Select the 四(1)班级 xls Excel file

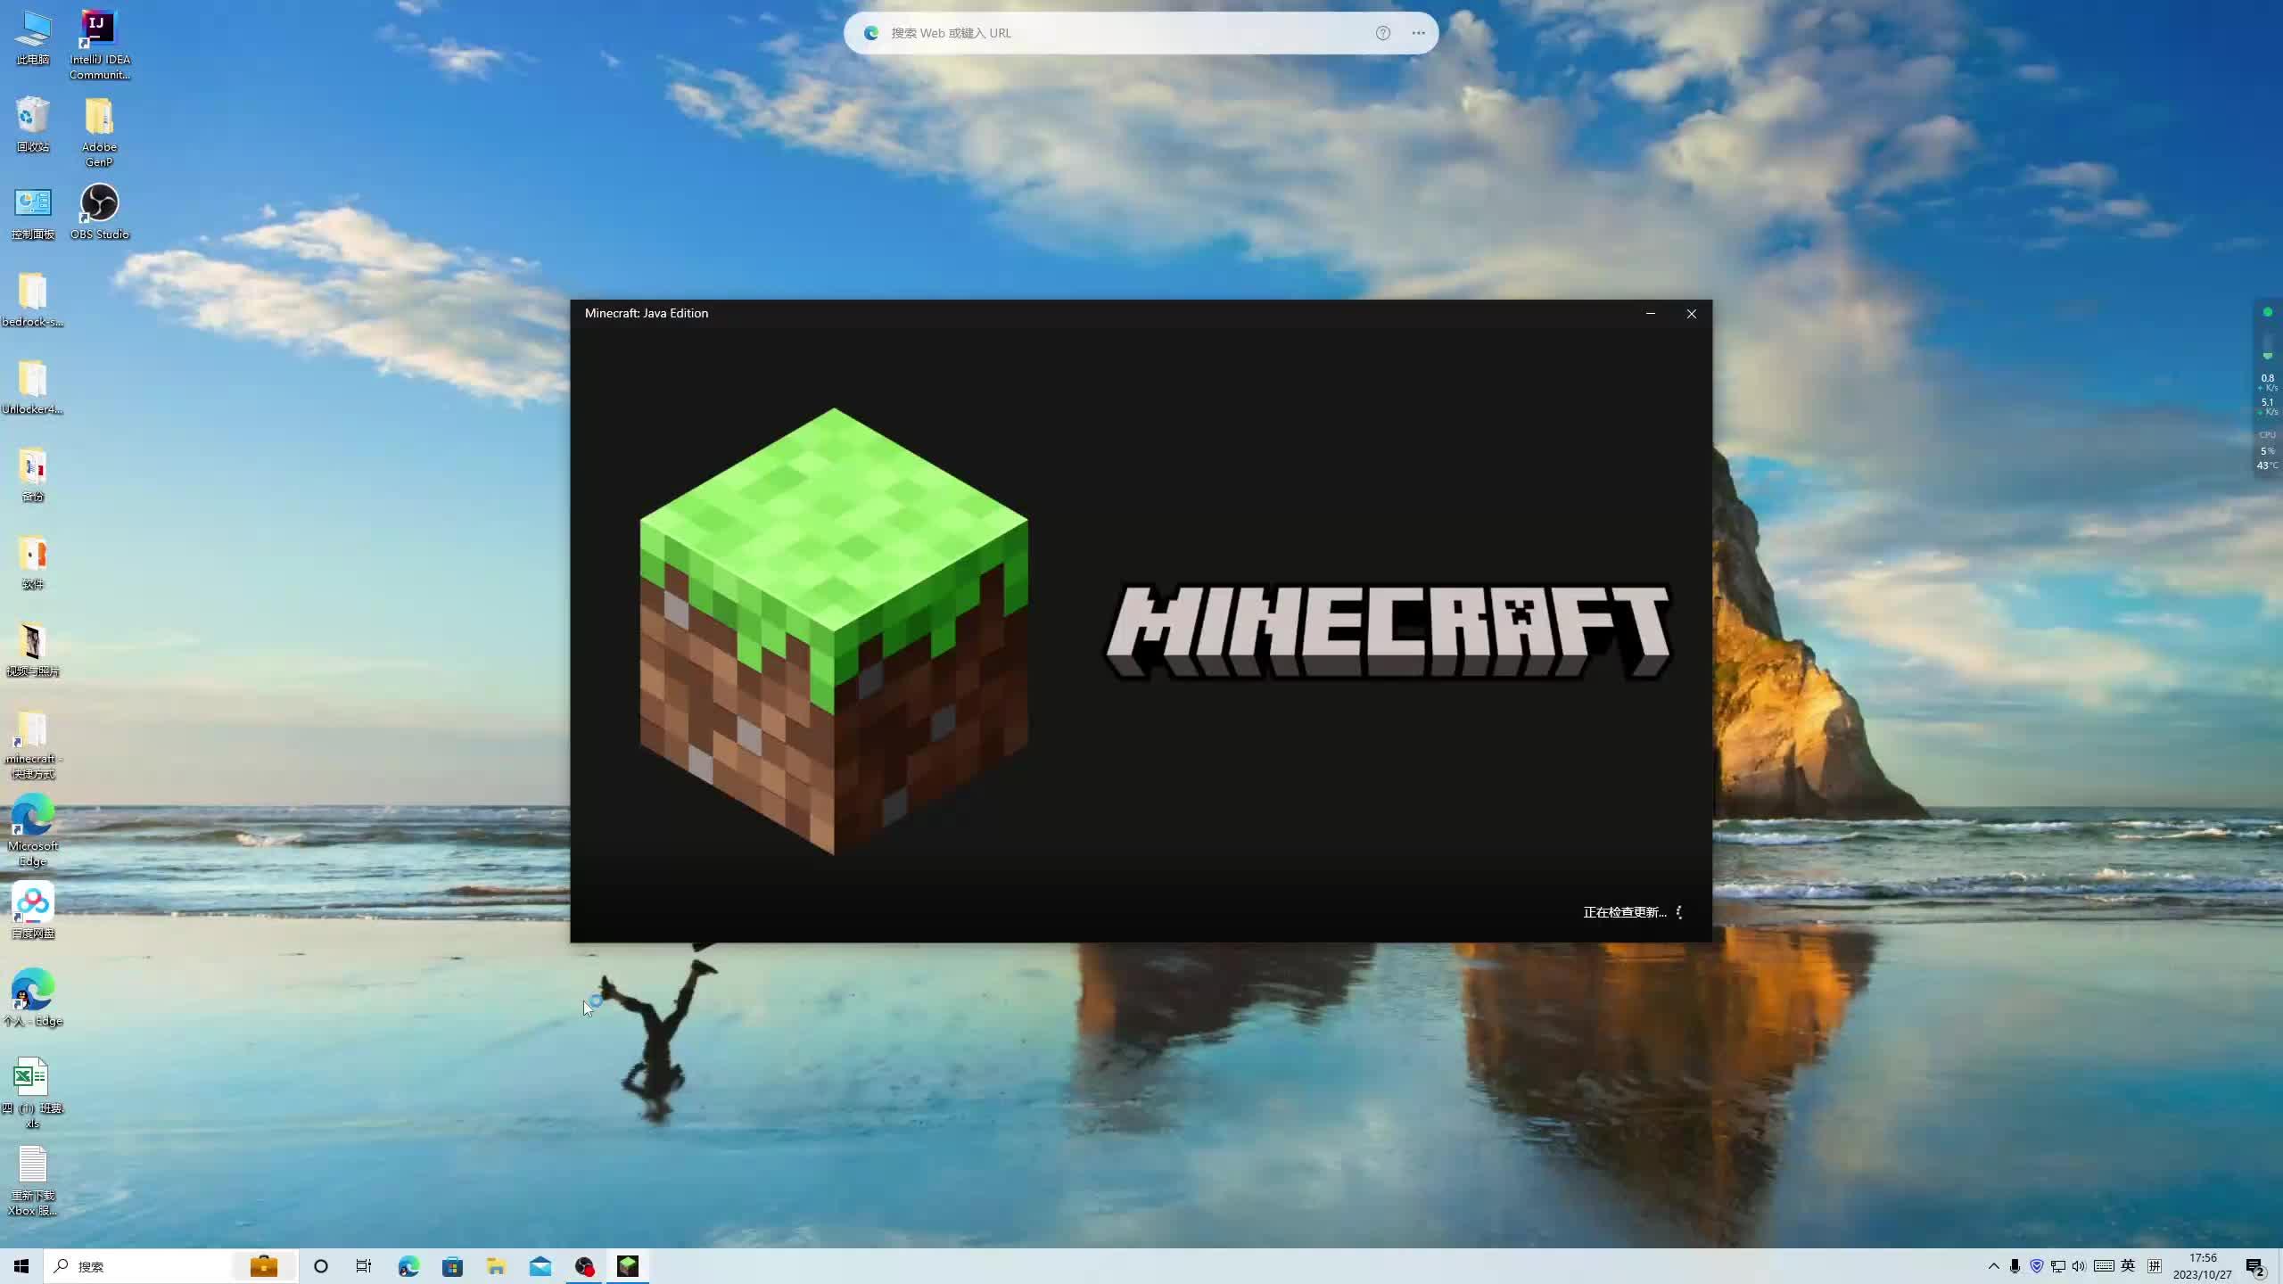(x=33, y=1093)
